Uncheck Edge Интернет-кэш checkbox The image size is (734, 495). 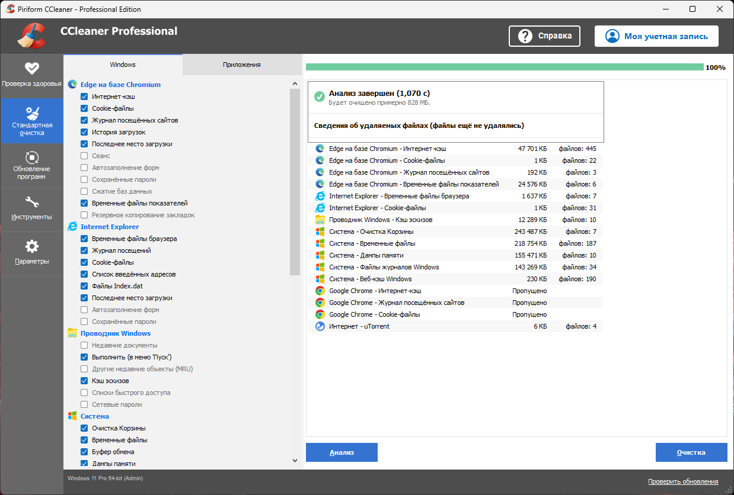tap(84, 97)
